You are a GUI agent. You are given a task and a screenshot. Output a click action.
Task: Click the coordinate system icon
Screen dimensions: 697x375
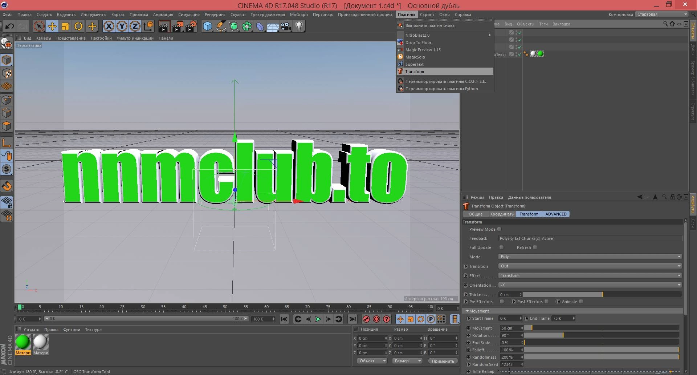point(148,26)
